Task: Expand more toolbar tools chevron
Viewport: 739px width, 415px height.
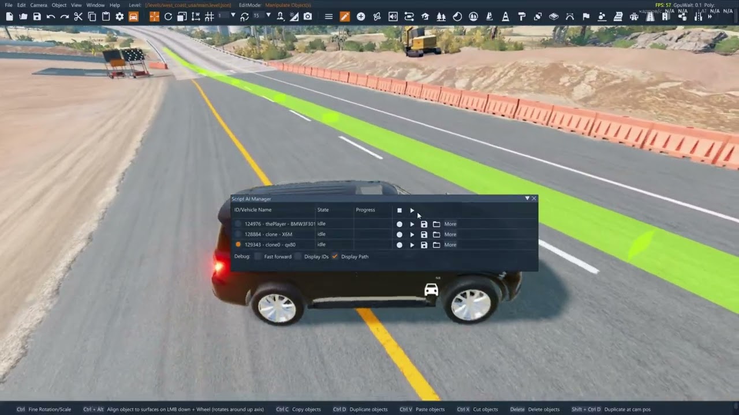Action: click(710, 17)
